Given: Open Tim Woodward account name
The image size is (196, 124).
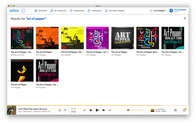Looking at the screenshot, I should click(180, 10).
